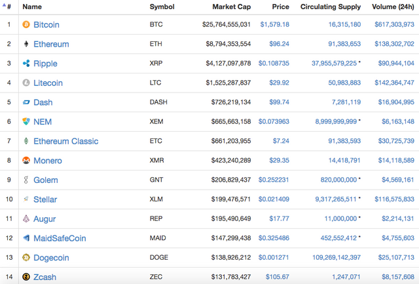Open the MaidSafeCoin name link

click(60, 238)
